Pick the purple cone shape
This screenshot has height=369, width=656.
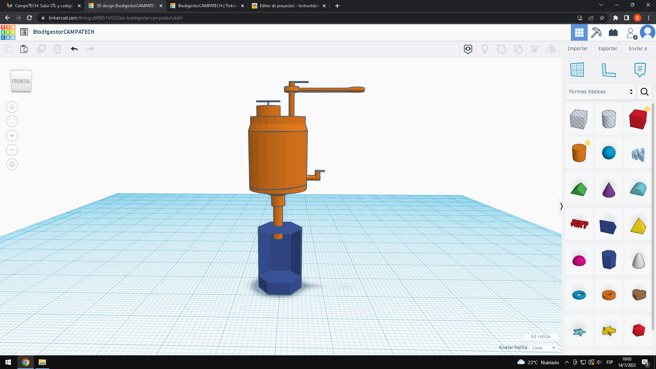tap(609, 190)
